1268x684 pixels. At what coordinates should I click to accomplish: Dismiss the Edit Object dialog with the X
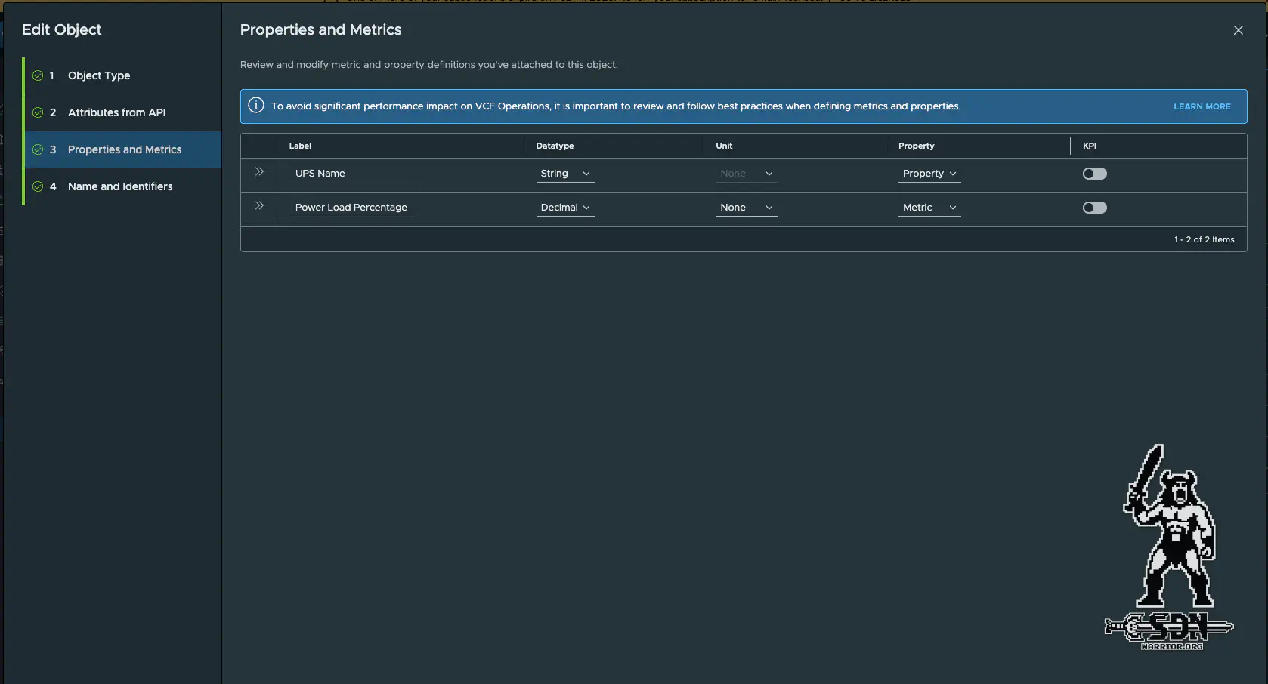[x=1239, y=30]
